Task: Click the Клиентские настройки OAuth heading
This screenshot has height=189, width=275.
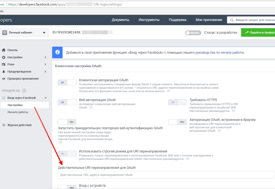Action: pyautogui.click(x=78, y=66)
